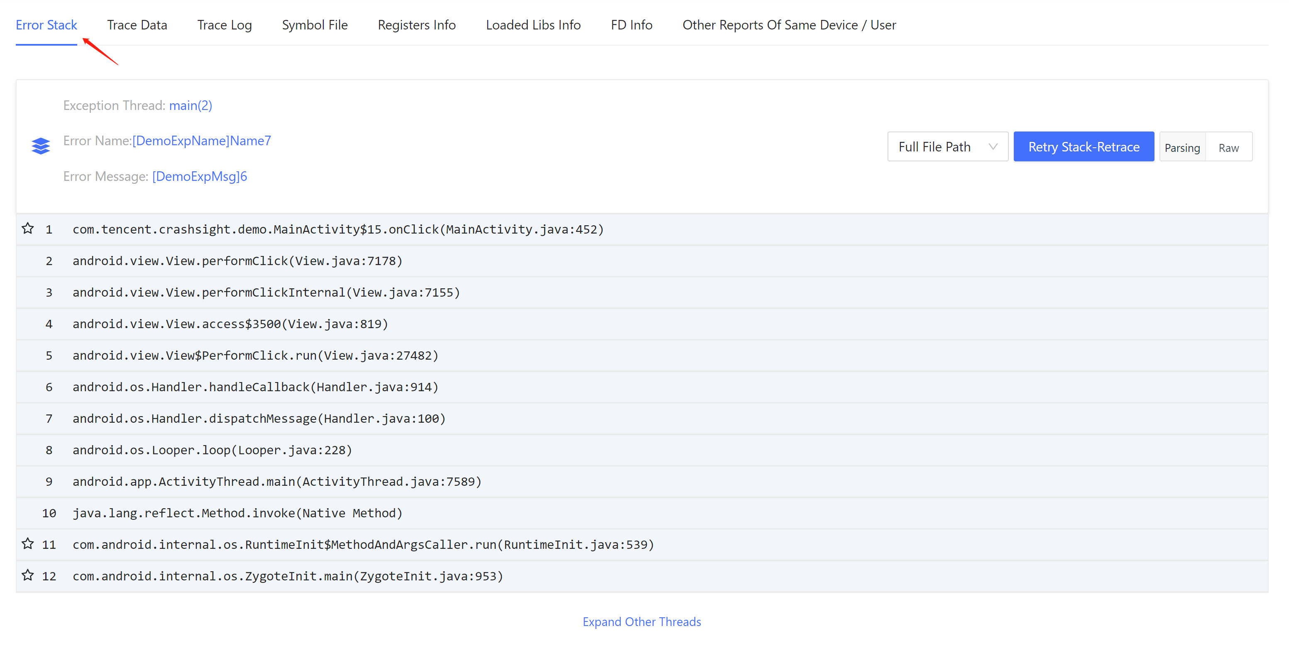This screenshot has width=1289, height=665.
Task: Star stack frame 1 MainActivity$15.onClick
Action: coord(27,229)
